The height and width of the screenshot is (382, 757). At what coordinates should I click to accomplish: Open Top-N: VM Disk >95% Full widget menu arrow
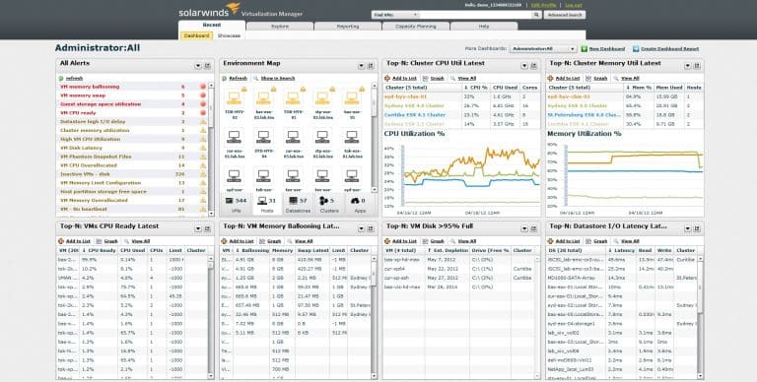point(524,228)
